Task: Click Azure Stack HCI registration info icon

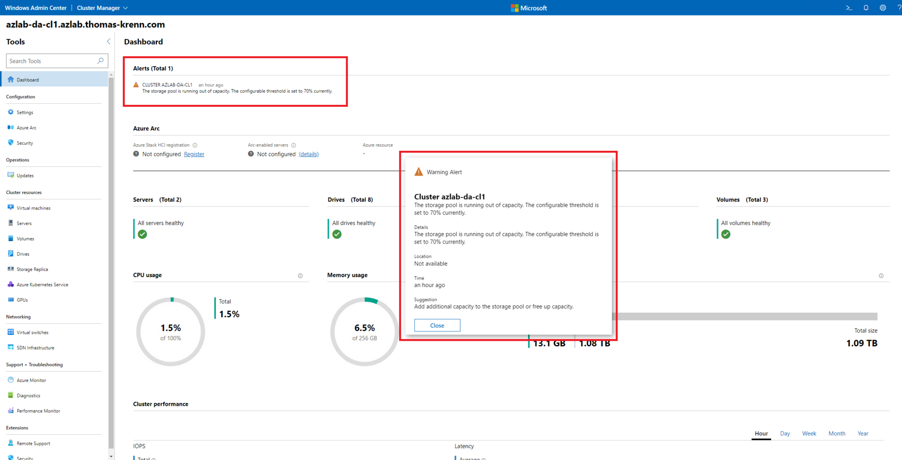Action: (x=195, y=145)
